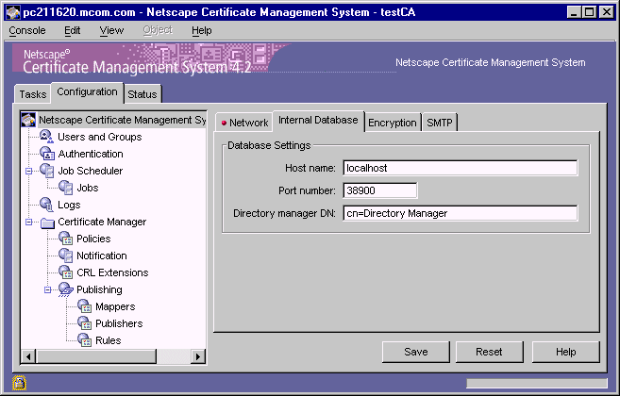This screenshot has height=396, width=620.
Task: Select Policies tree item
Action: [93, 239]
